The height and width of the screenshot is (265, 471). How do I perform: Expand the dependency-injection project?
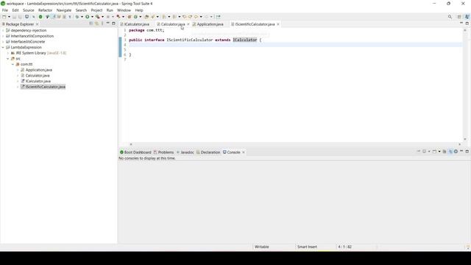point(3,30)
